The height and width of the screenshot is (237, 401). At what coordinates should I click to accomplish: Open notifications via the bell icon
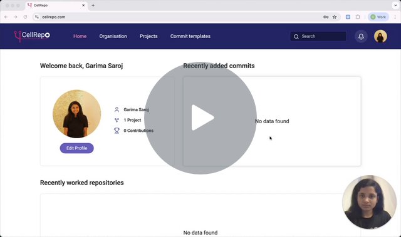[x=361, y=36]
